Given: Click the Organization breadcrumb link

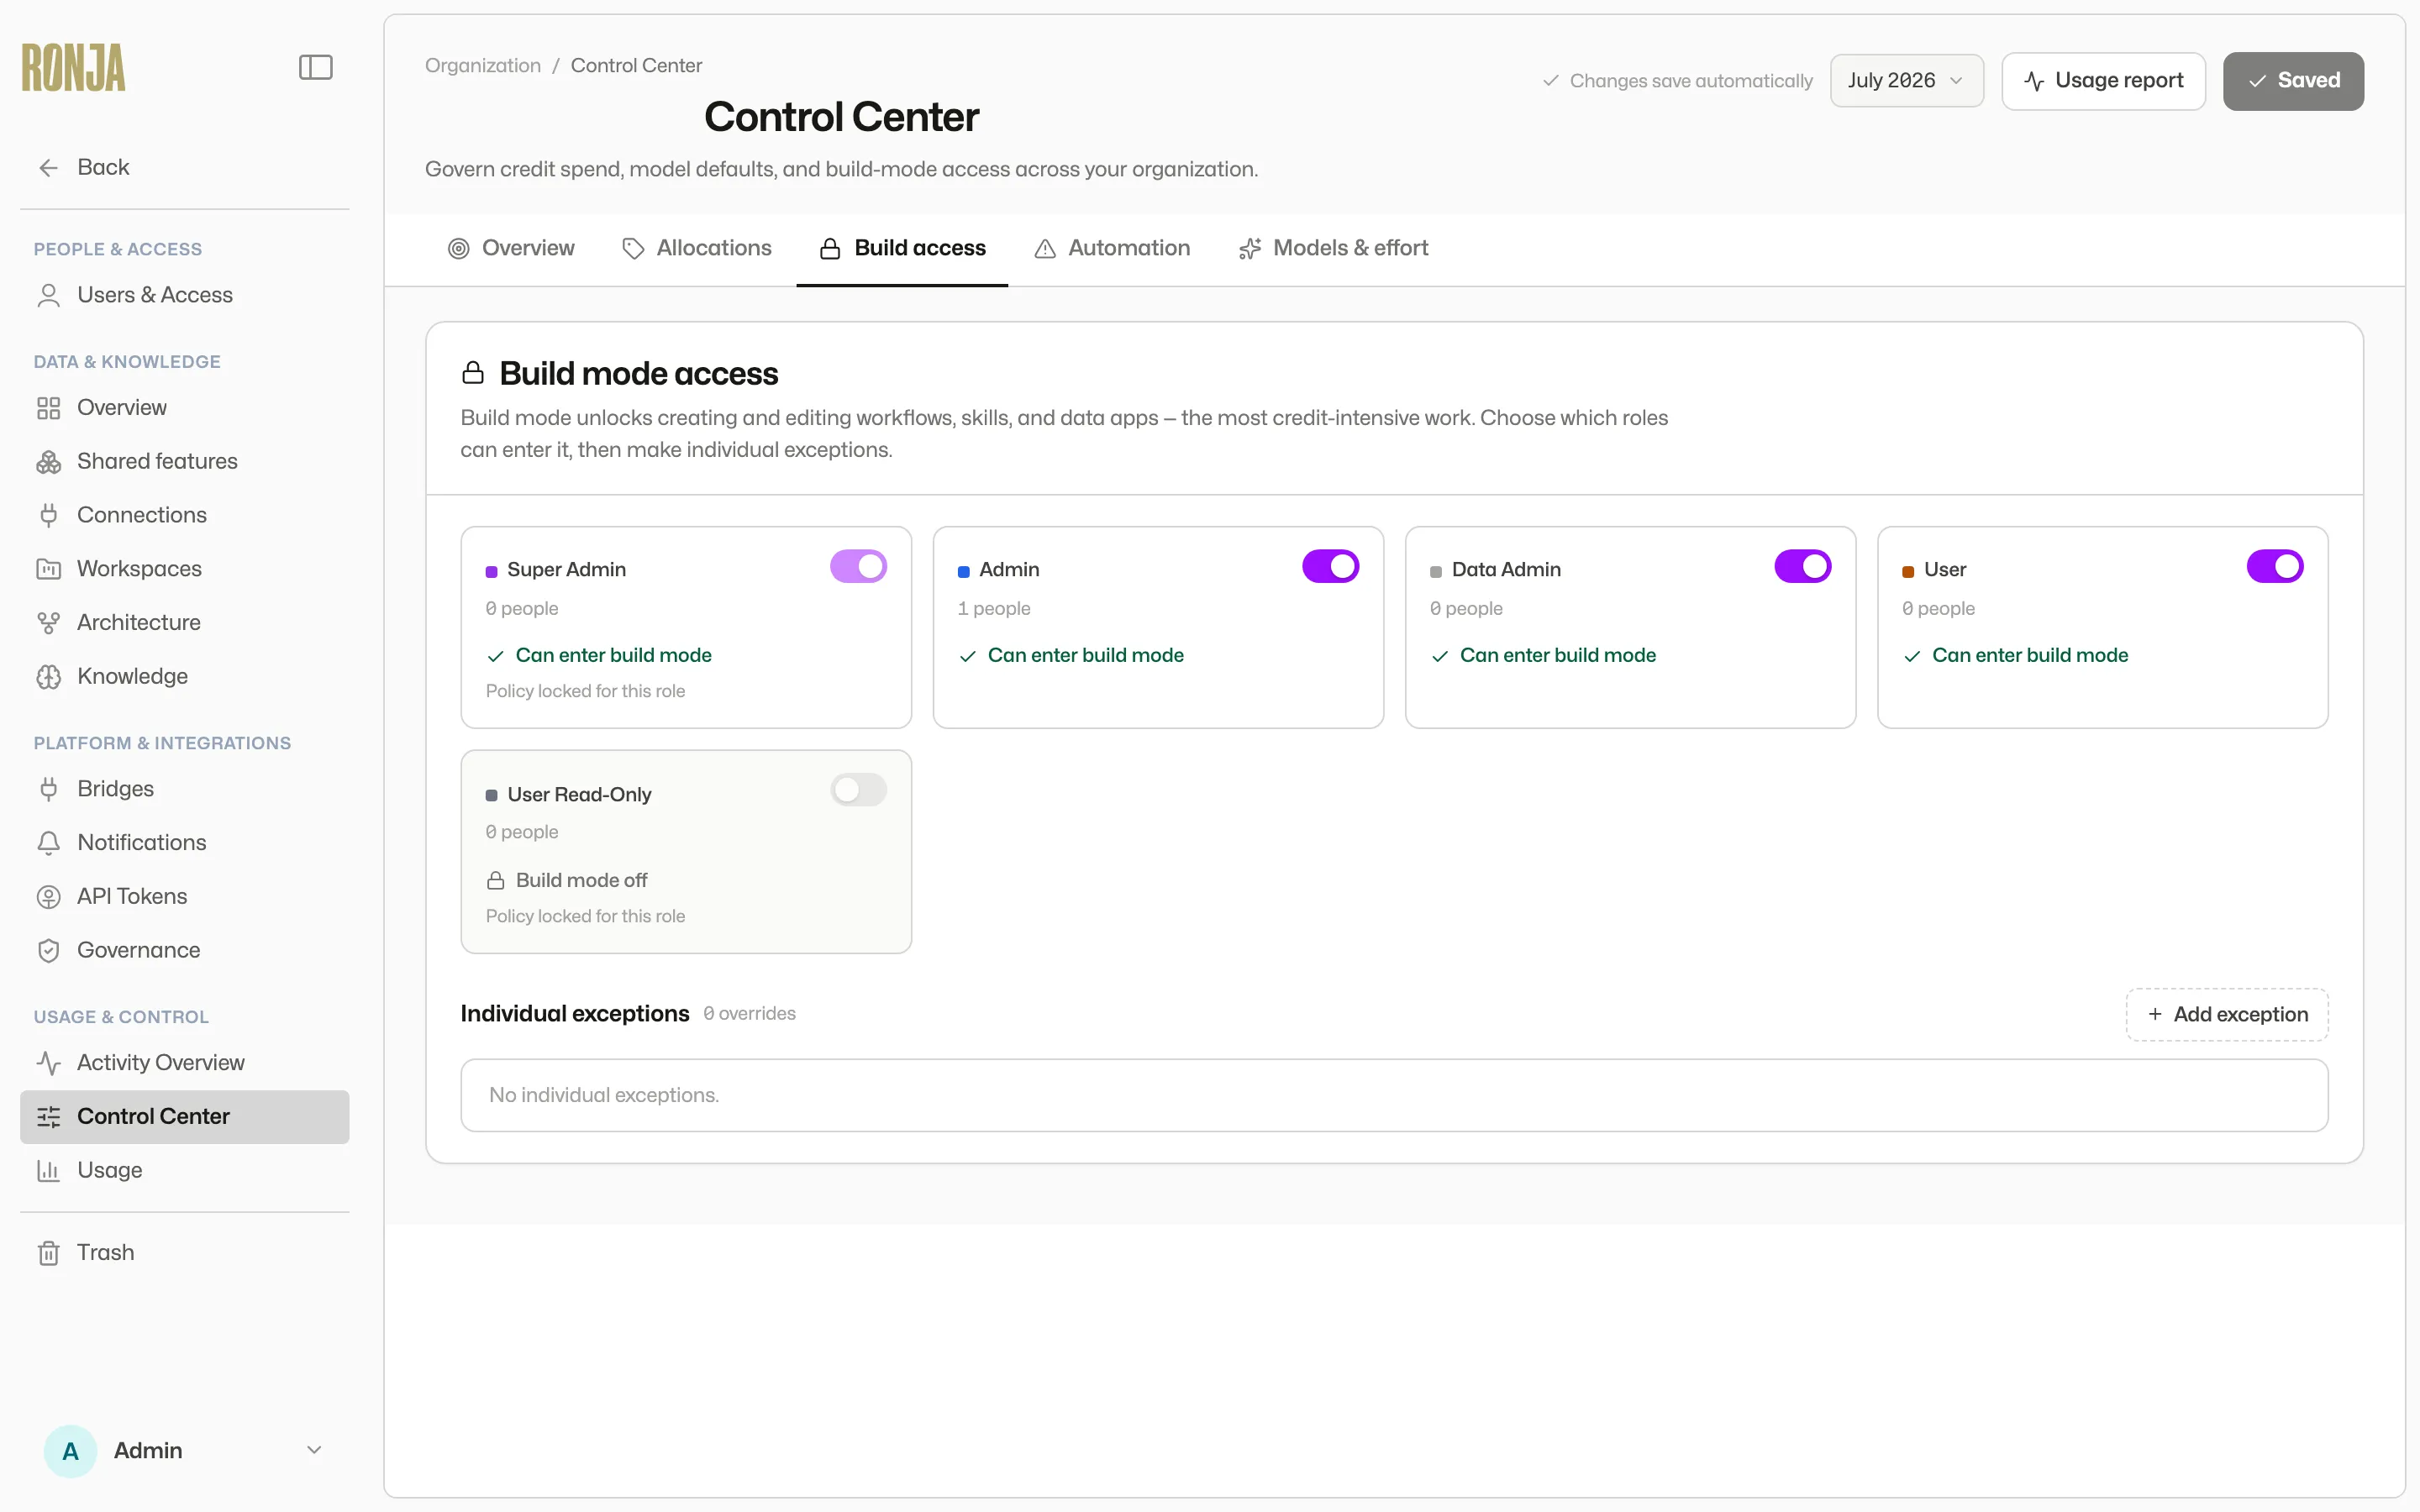Looking at the screenshot, I should tap(483, 66).
